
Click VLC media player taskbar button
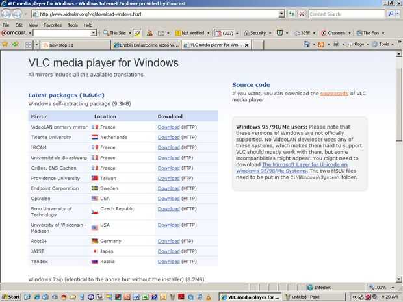(x=250, y=297)
